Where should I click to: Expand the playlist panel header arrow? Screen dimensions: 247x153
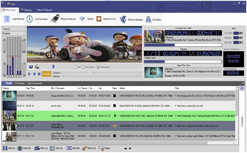point(243,83)
